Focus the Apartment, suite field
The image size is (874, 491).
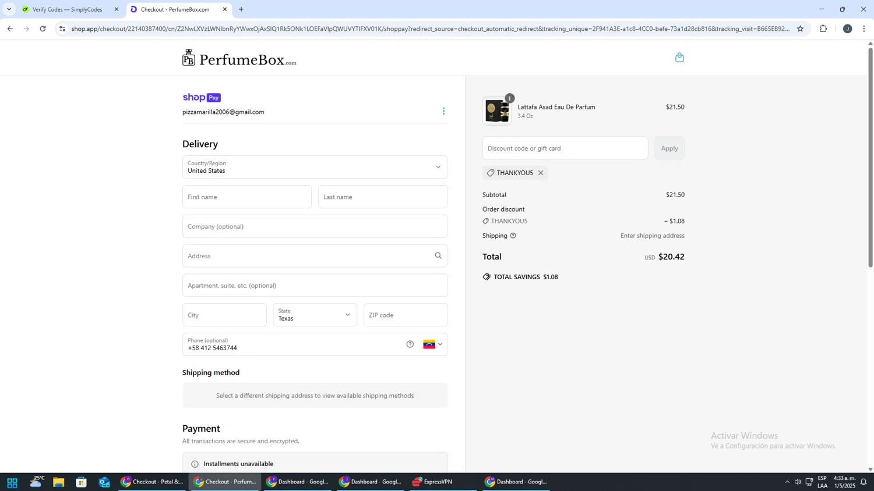[x=315, y=286]
